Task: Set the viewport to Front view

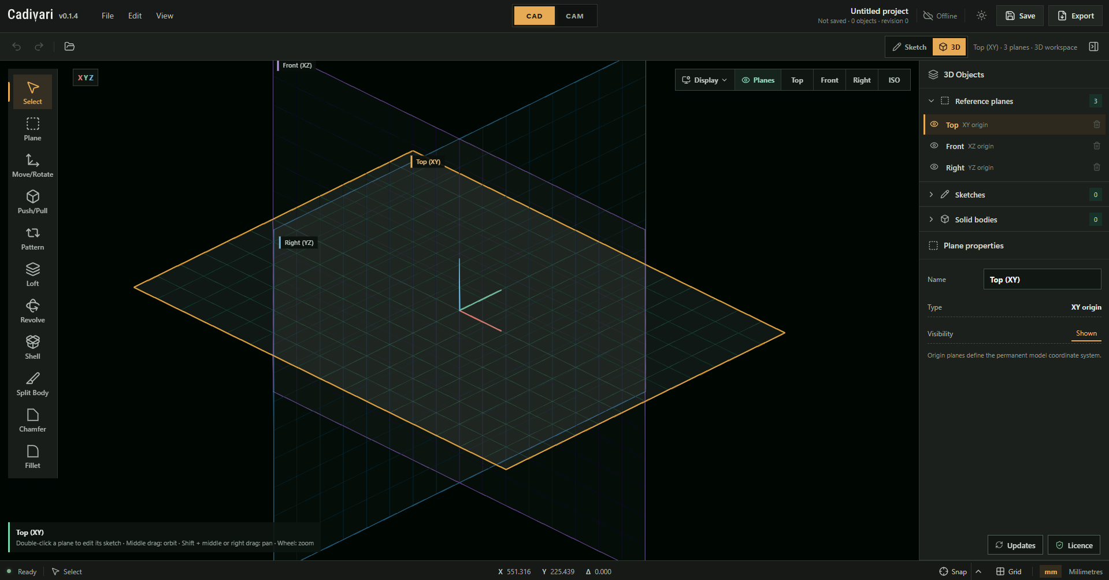Action: pyautogui.click(x=829, y=80)
